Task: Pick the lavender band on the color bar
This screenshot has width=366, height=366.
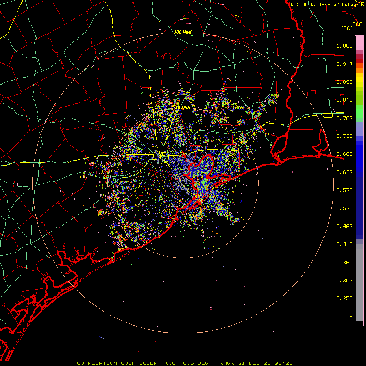Action: click(359, 129)
